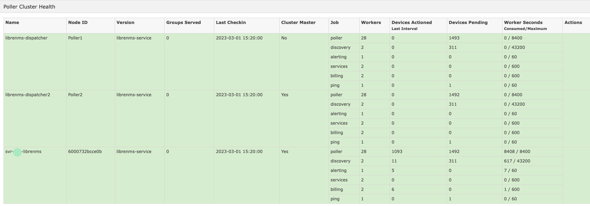Click 1492 devices pending in Poller2 row
The height and width of the screenshot is (206, 590).
[x=454, y=95]
